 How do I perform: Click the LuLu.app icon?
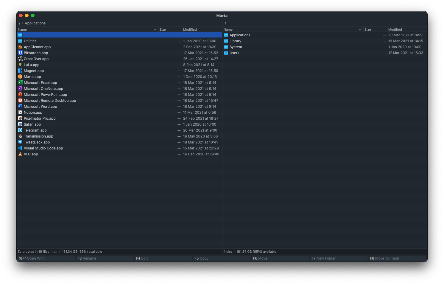20,65
